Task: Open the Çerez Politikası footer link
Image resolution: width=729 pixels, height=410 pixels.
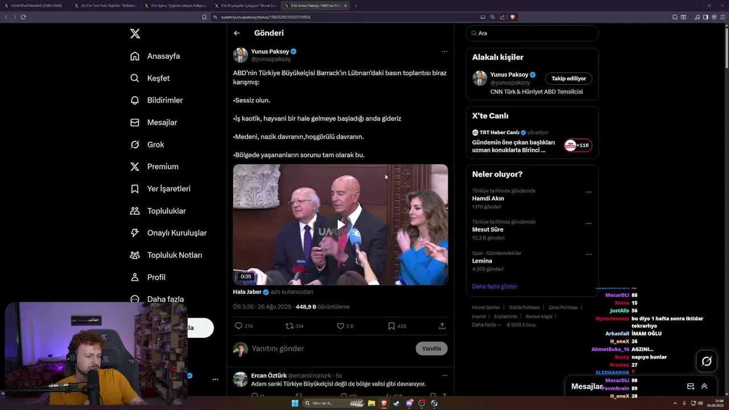Action: (x=563, y=307)
